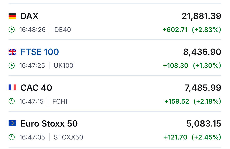Click the DE40 ticker symbol
Screen dimensions: 230x149
62,30
